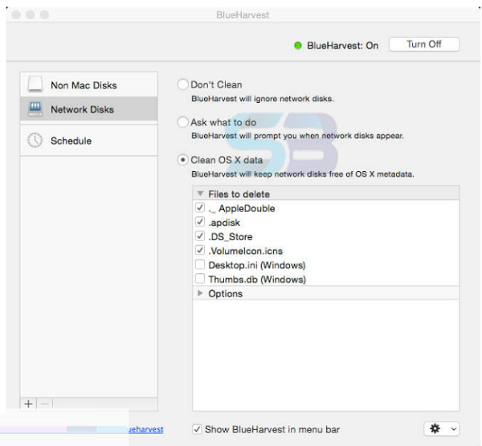The height and width of the screenshot is (446, 482).
Task: Toggle the .DS_Store checkbox
Action: point(200,236)
